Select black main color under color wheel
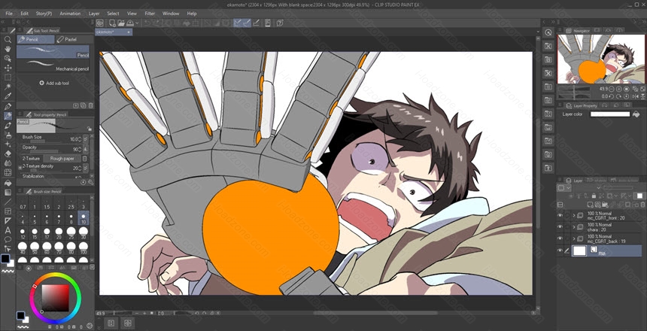 [x=20, y=316]
